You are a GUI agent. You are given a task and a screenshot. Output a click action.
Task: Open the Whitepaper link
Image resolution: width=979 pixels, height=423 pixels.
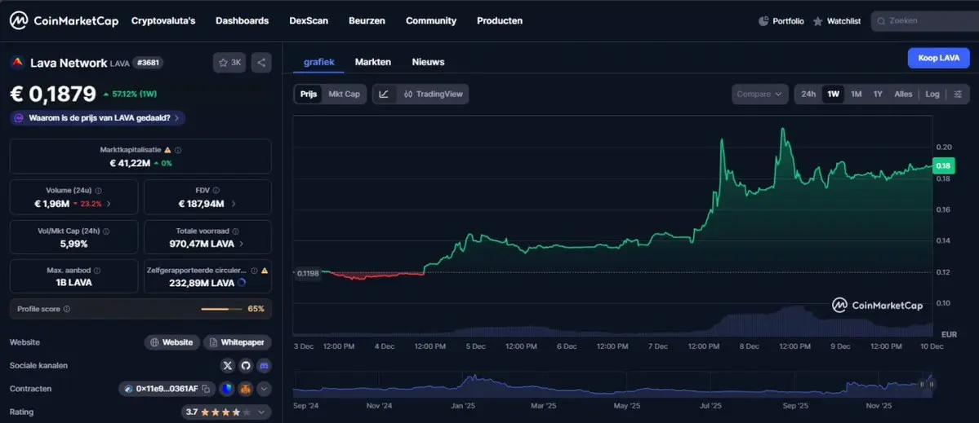click(x=238, y=342)
